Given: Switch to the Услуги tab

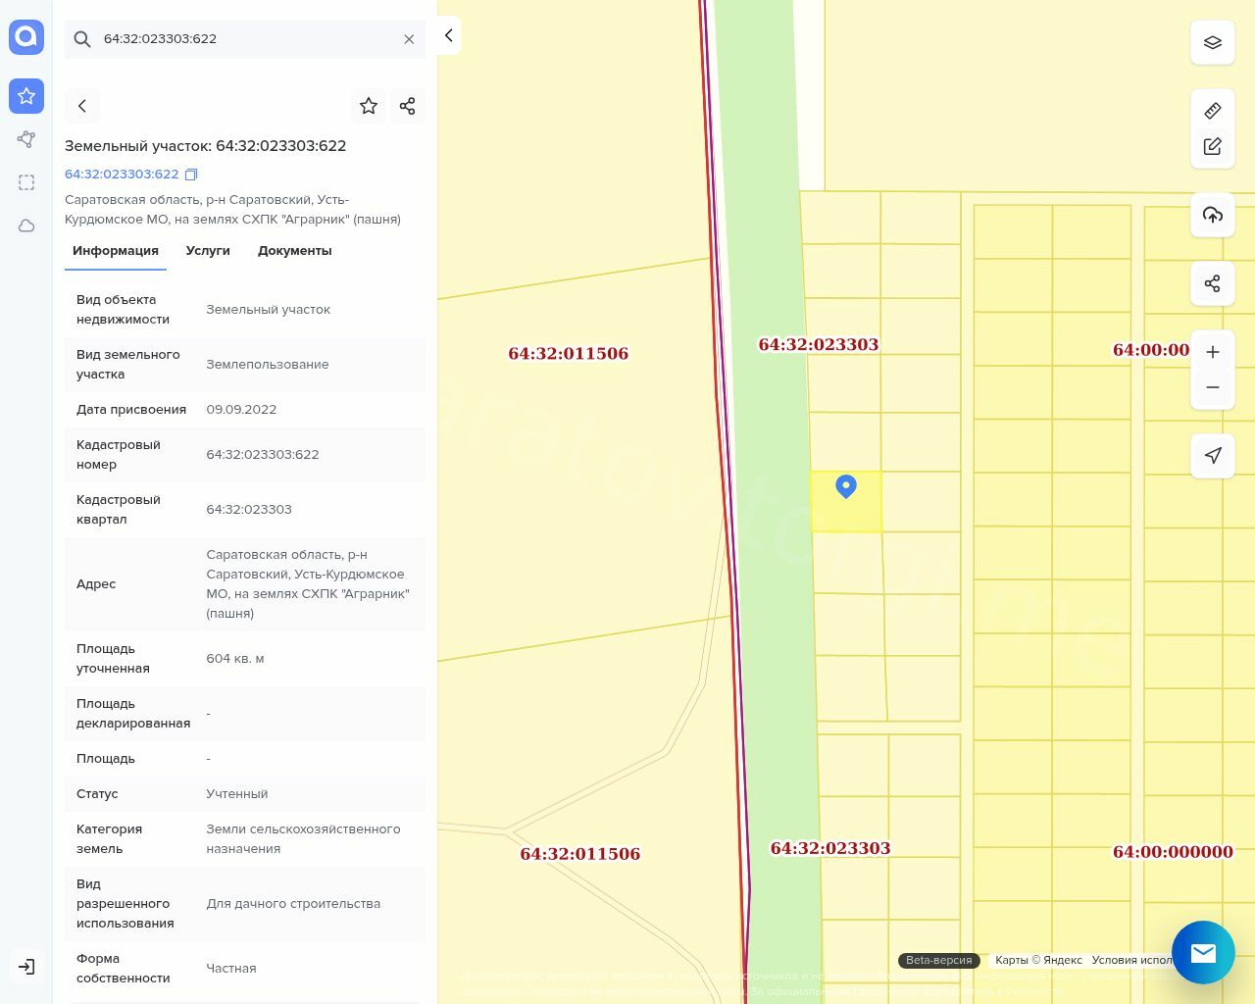Looking at the screenshot, I should [208, 251].
